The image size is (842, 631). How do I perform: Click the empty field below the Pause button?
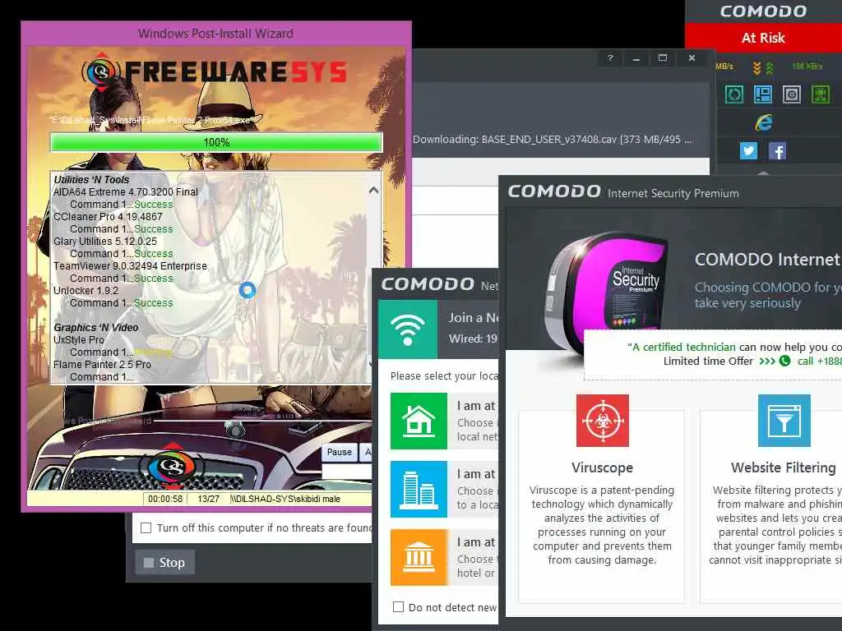pos(346,472)
